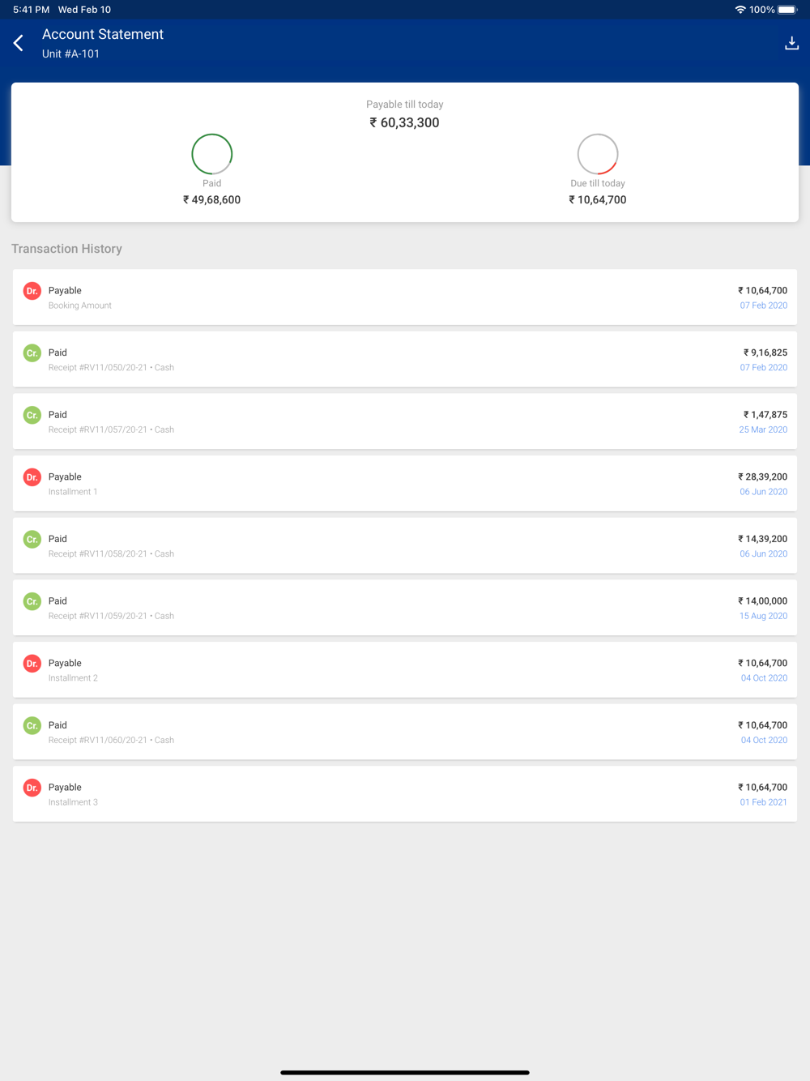Tap date 06 Jun 2020 on Installment 1 row

763,492
